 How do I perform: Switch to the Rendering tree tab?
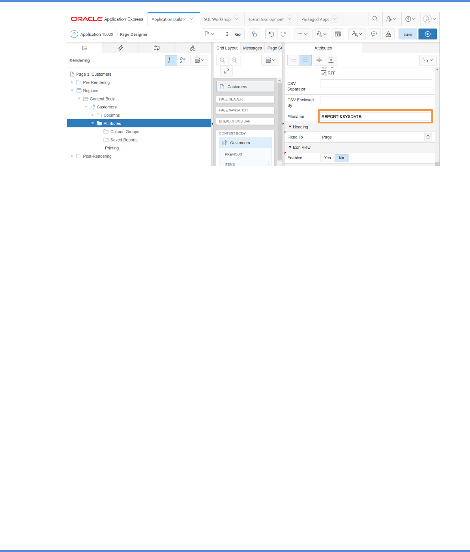tap(84, 48)
